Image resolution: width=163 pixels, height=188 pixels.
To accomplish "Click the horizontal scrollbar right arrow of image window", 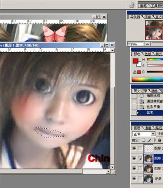I will pos(108,171).
